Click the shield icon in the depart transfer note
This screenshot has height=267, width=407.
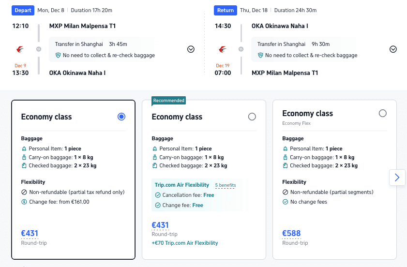(58, 55)
